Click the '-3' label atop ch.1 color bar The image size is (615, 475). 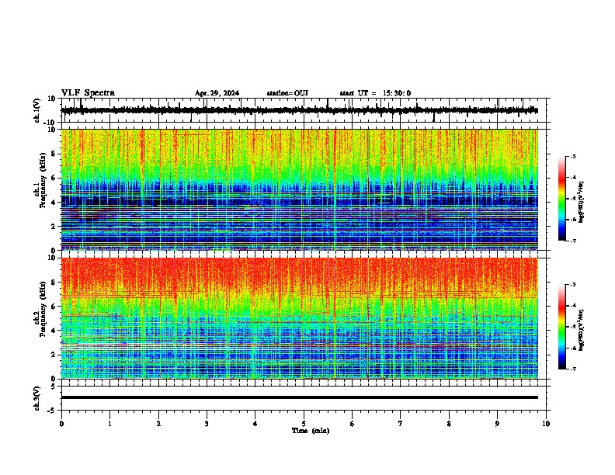tap(573, 156)
